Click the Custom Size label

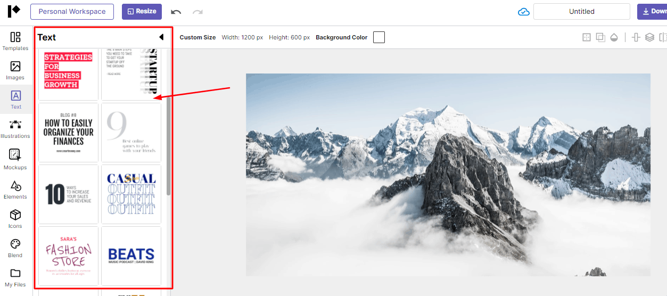click(197, 37)
